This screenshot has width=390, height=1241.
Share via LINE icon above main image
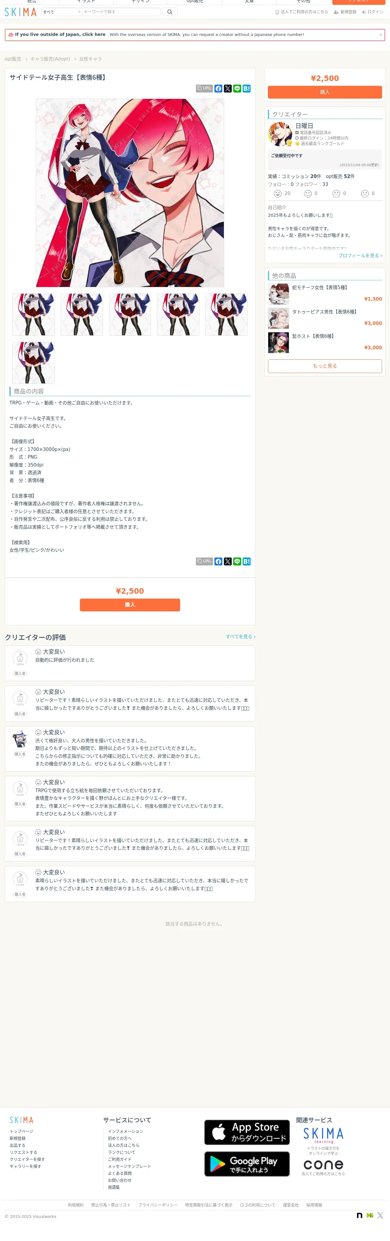point(237,89)
